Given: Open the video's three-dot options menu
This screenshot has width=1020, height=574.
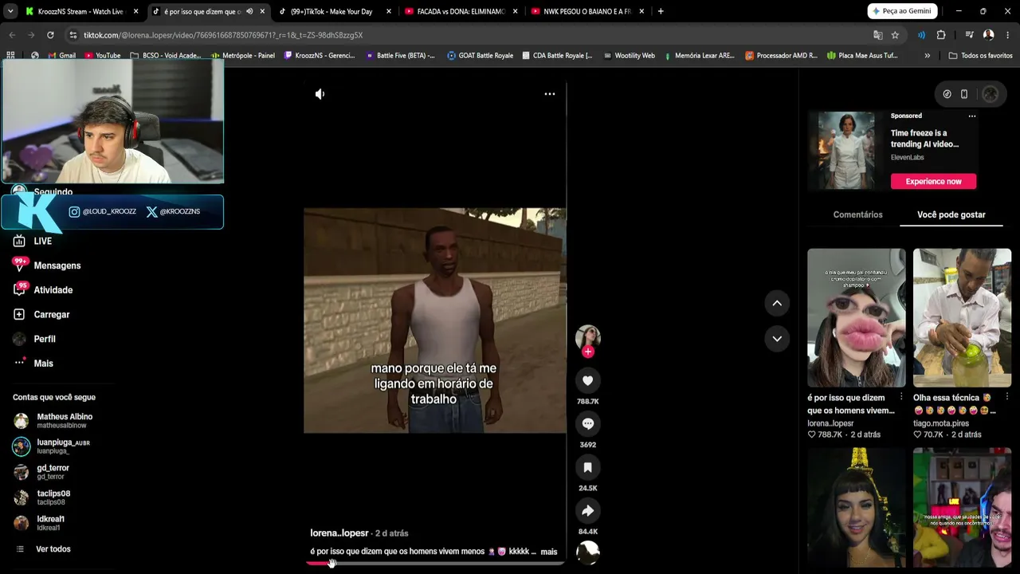Looking at the screenshot, I should point(549,94).
